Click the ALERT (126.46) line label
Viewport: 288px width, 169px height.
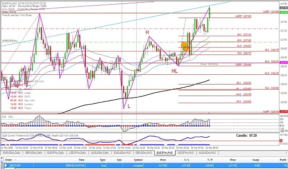coord(243,65)
